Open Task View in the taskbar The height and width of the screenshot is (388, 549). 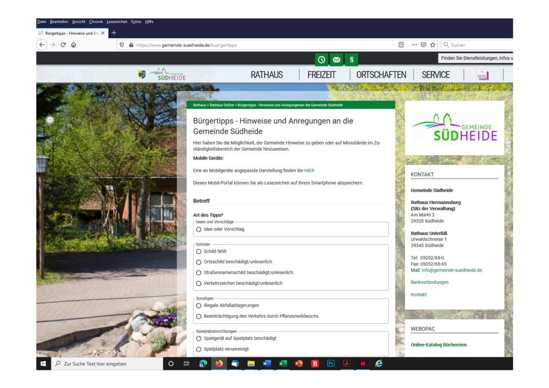[x=187, y=364]
